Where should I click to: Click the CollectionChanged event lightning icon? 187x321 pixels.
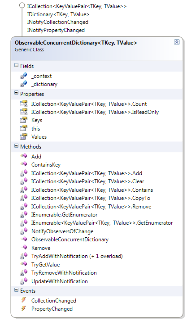[x=24, y=300]
